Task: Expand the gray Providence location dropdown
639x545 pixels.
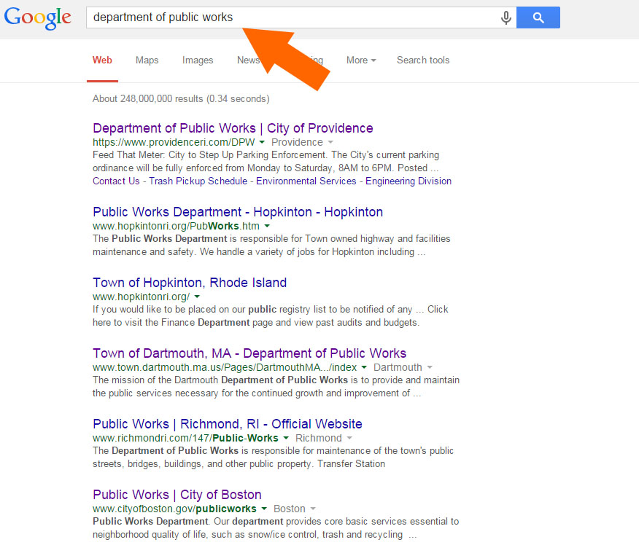Action: coord(330,143)
